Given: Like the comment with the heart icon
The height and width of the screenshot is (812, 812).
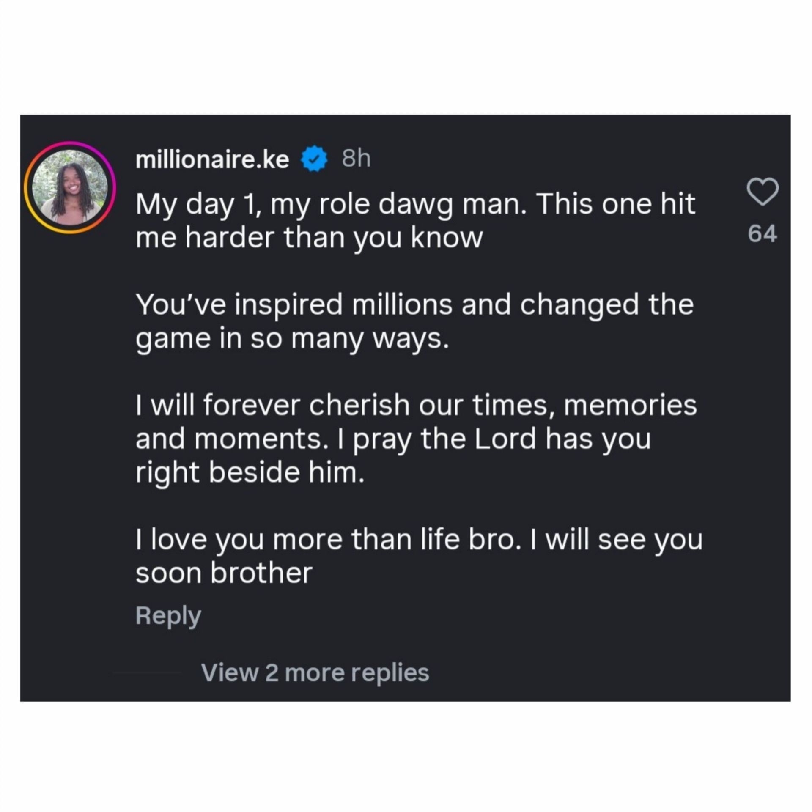Looking at the screenshot, I should pos(763,192).
